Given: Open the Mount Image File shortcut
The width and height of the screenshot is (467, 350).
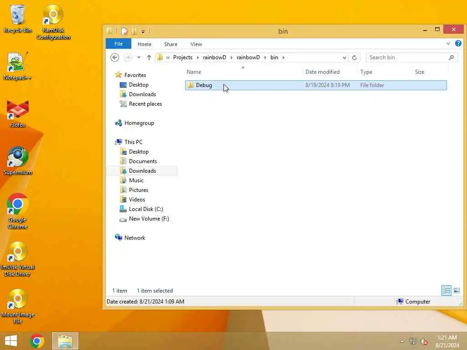Looking at the screenshot, I should click(18, 307).
